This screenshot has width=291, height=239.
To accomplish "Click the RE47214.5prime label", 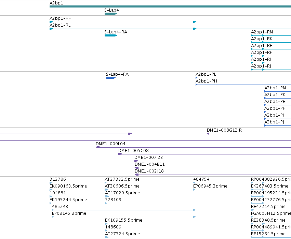I will [268, 207].
